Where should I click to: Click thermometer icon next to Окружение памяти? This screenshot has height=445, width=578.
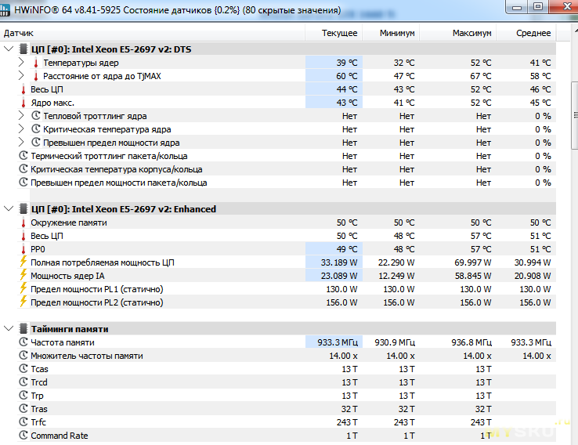tap(23, 222)
